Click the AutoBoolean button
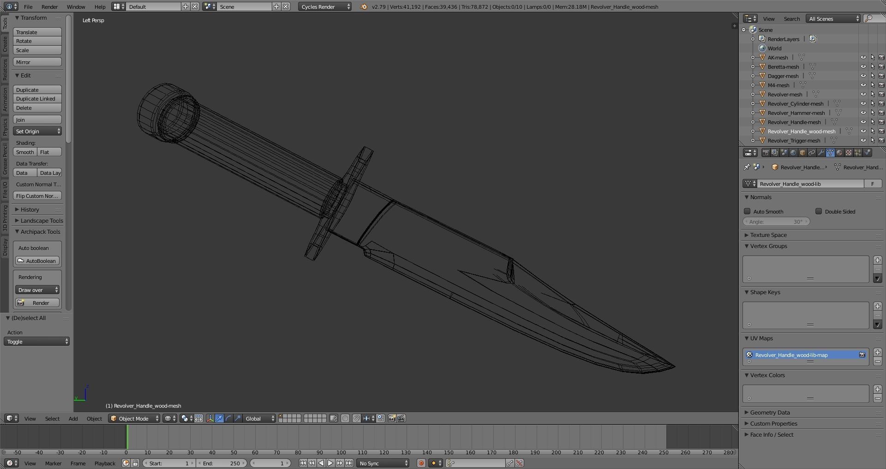Image resolution: width=886 pixels, height=469 pixels. coord(37,261)
